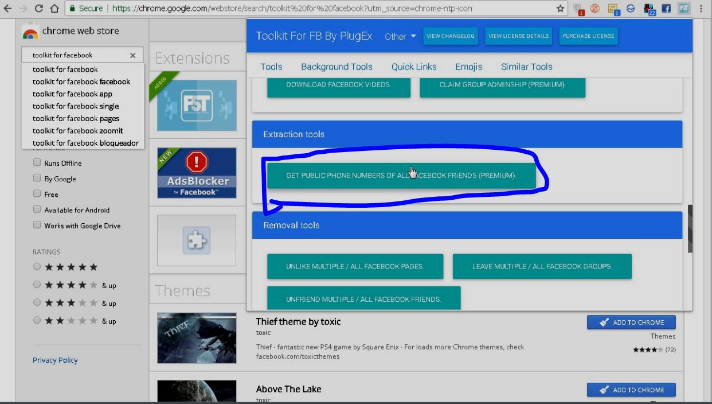This screenshot has width=712, height=404.
Task: Open the Chrome three-dot menu
Action: (701, 9)
